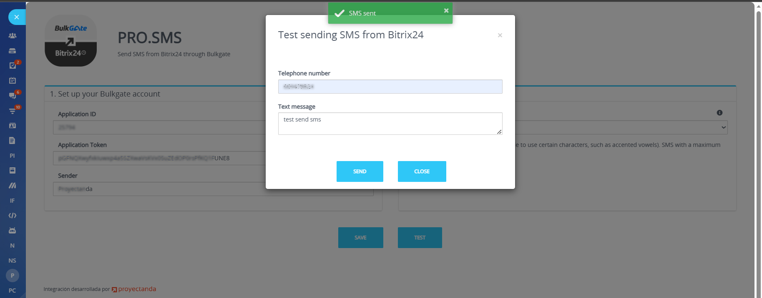Dismiss the 'SMS sent' notification
The width and height of the screenshot is (762, 298).
446,10
